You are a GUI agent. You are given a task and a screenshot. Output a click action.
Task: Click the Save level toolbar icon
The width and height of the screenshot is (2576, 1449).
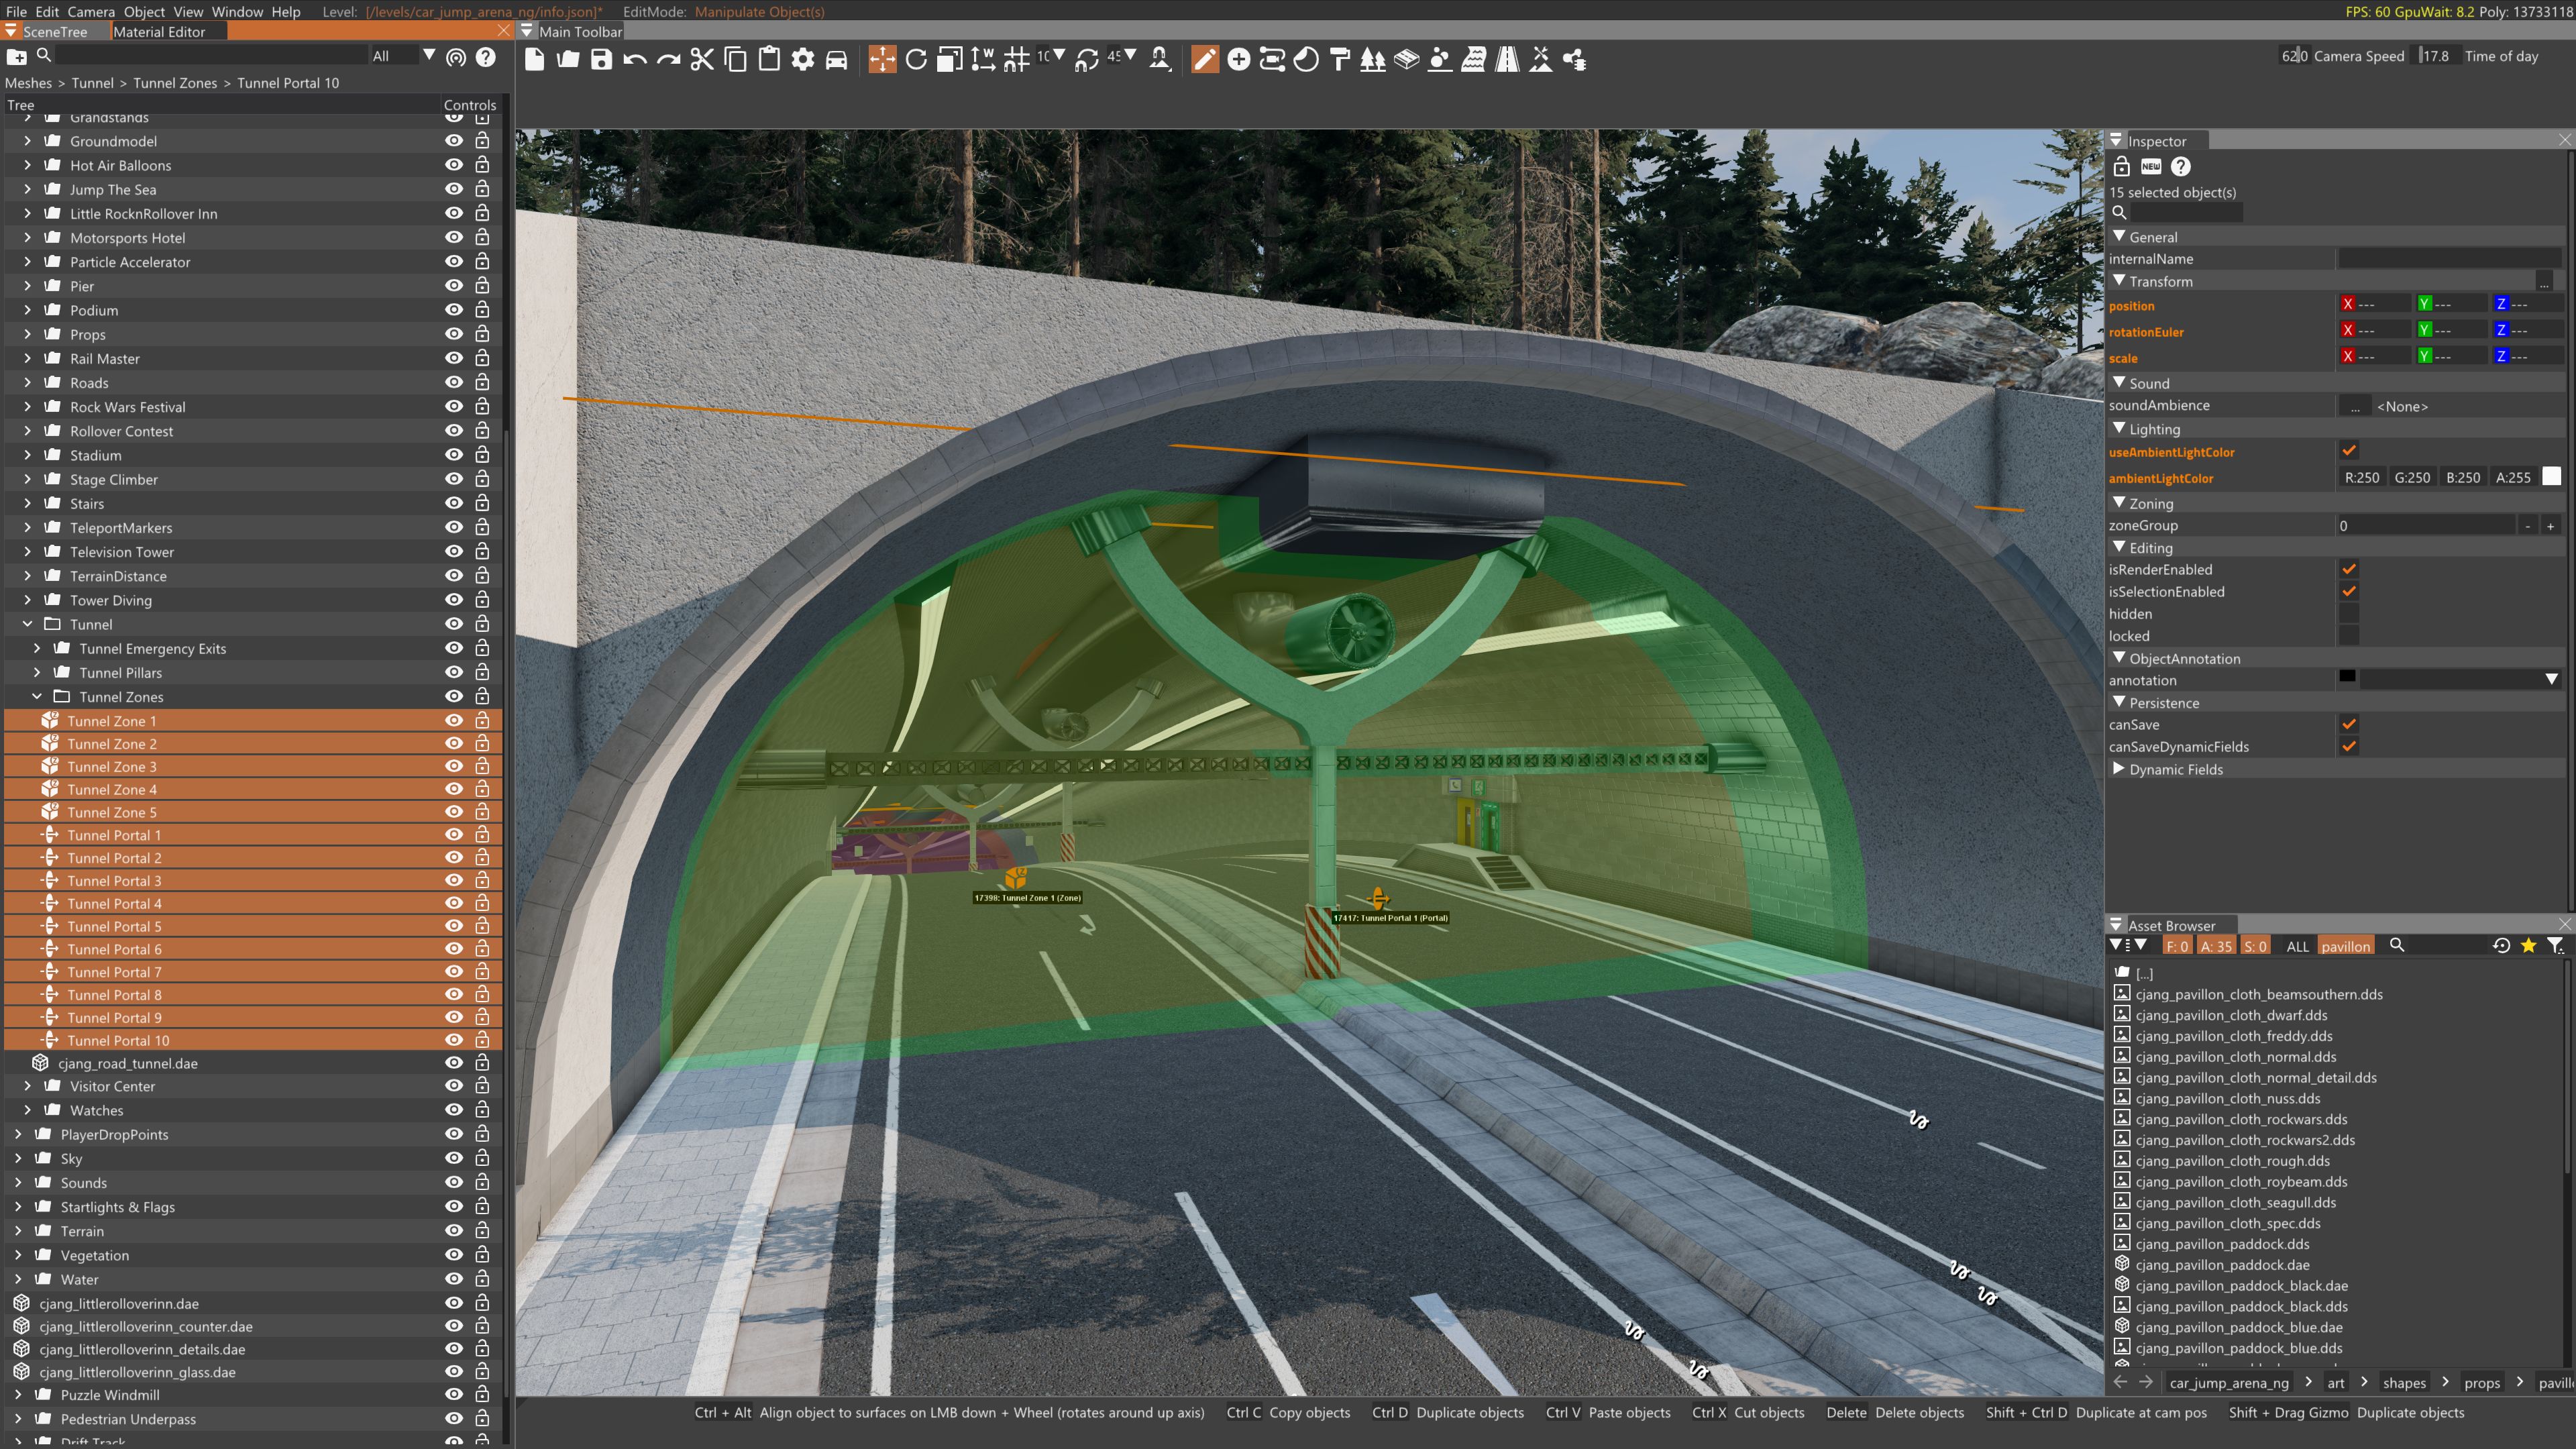point(601,60)
